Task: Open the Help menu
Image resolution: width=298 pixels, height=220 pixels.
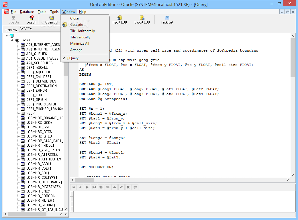Action: [x=83, y=12]
